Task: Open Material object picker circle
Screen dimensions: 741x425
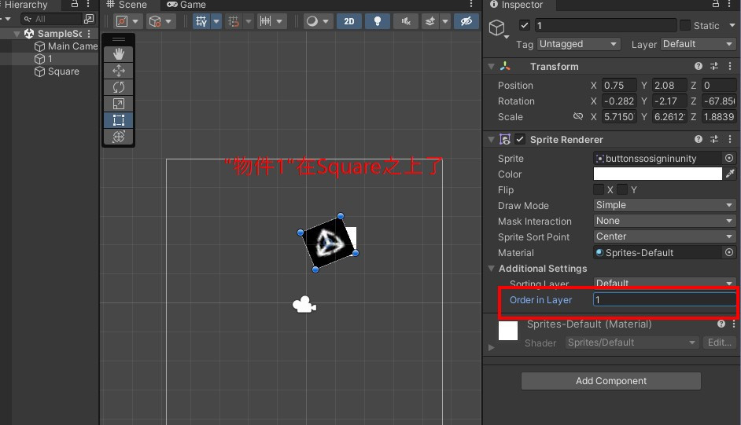Action: [729, 252]
